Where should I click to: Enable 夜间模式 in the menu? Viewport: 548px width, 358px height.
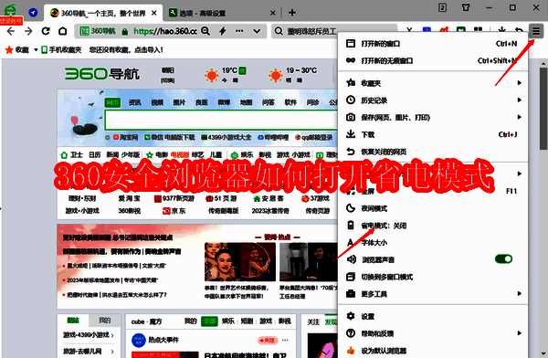point(433,208)
